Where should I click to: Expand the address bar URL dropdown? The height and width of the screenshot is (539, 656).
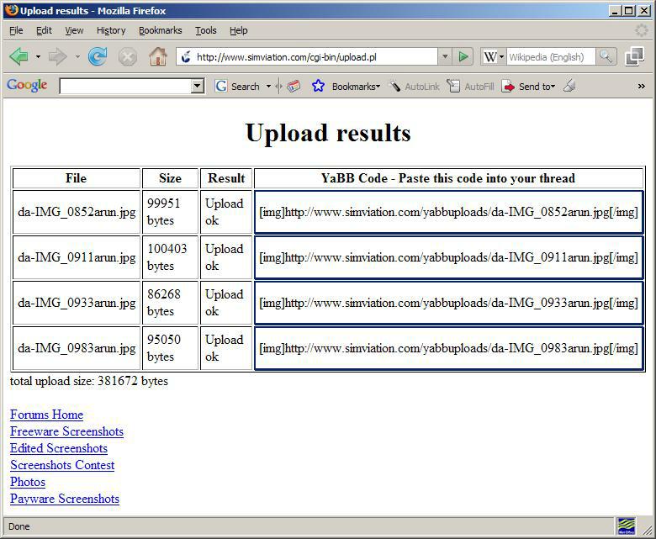point(445,57)
